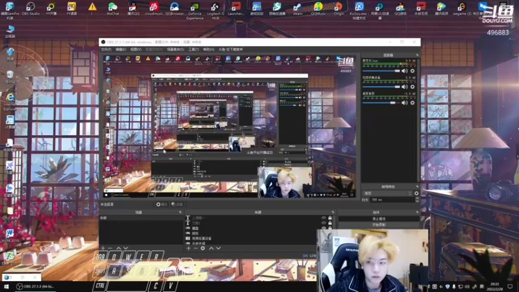Click the transition duration 300 ms field
519x292 pixels.
click(392, 200)
